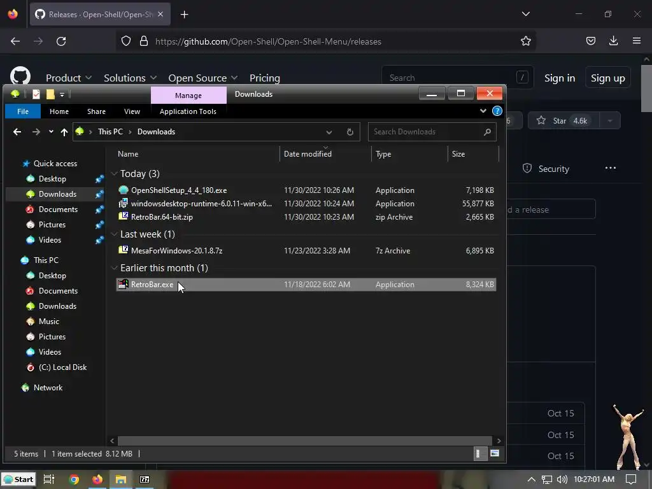The image size is (652, 489).
Task: Open address bar history dropdown
Action: pyautogui.click(x=329, y=132)
